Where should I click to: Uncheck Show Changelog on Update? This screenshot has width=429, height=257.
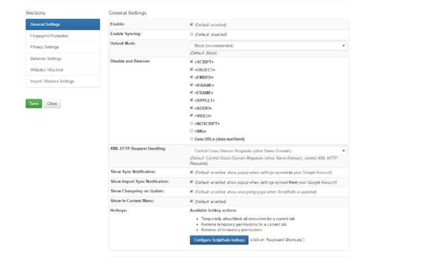(192, 191)
